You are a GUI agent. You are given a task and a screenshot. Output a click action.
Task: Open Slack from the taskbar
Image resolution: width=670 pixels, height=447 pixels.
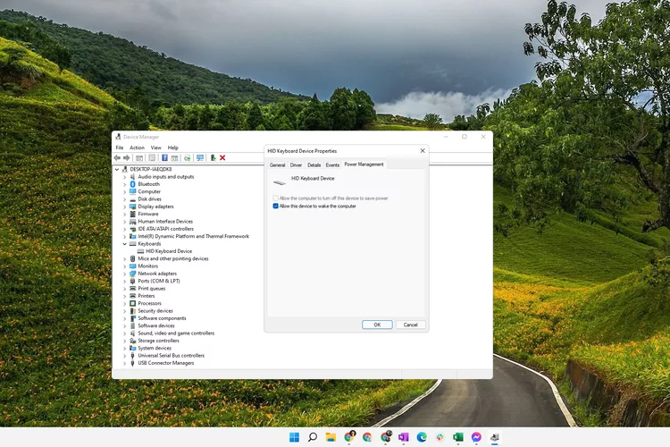[440, 437]
